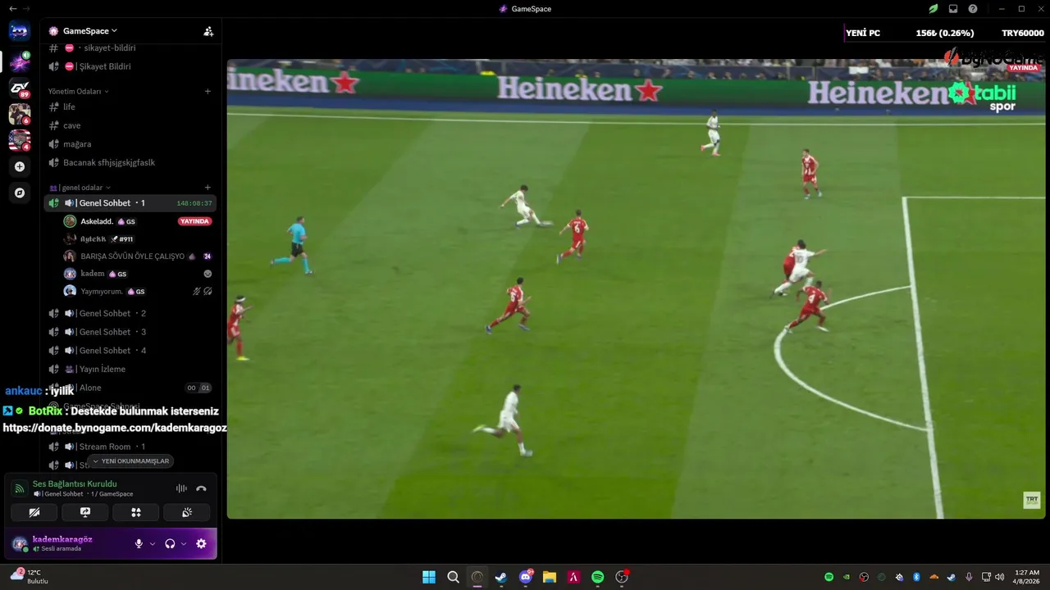Open OBS Studio from taskbar
The width and height of the screenshot is (1050, 590).
click(x=622, y=577)
